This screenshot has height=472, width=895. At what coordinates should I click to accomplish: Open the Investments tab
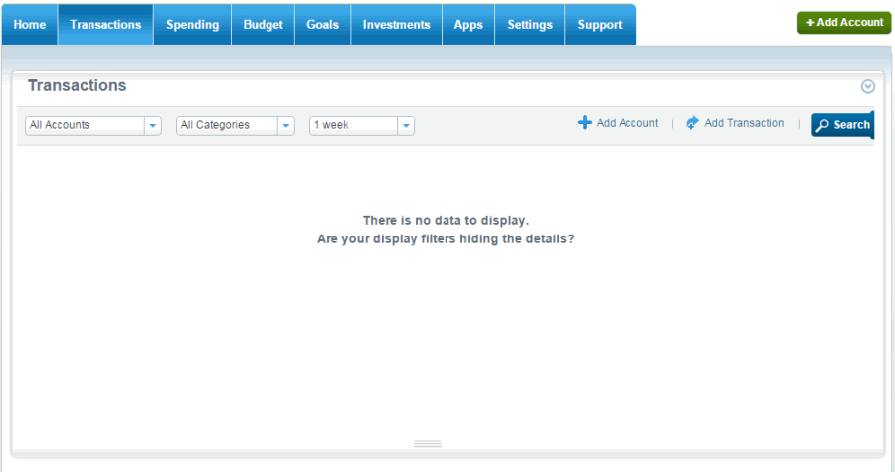[x=396, y=25]
